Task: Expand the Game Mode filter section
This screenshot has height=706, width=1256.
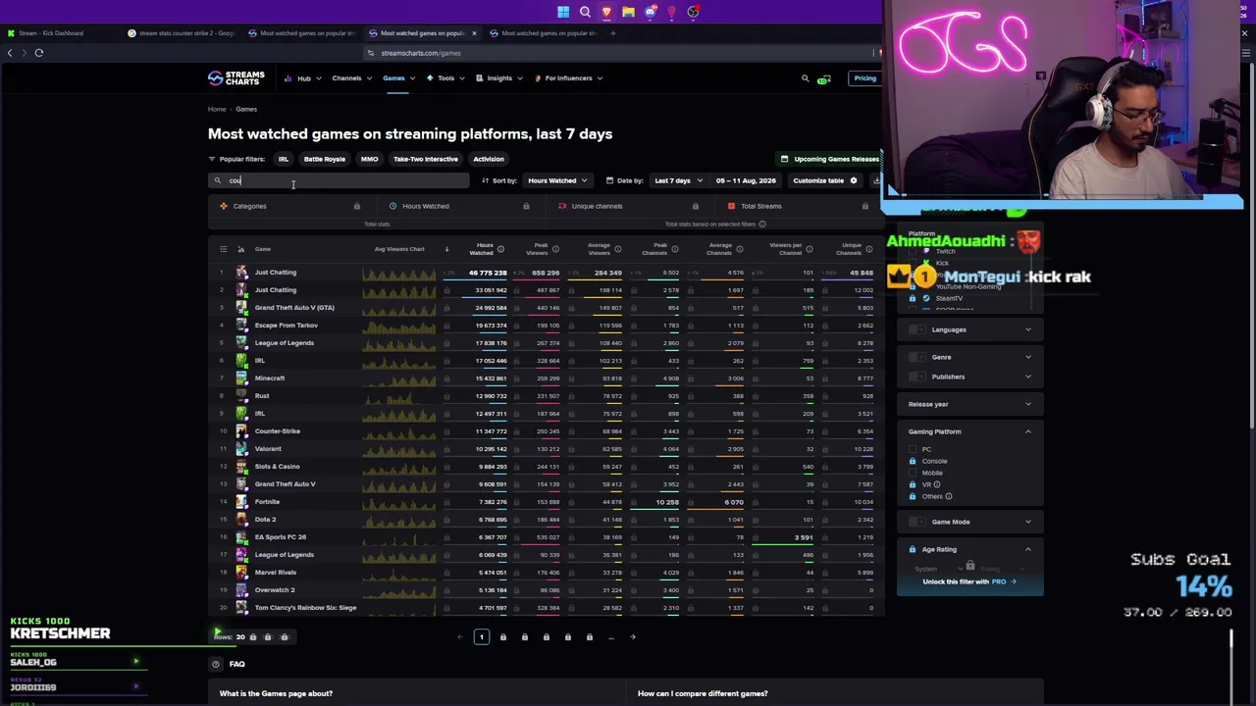Action: (1028, 522)
